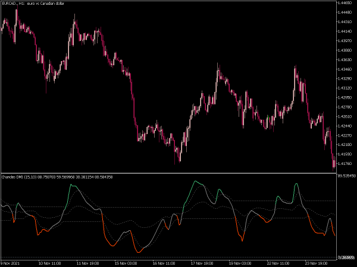Click the 1.42440 price axis label

(345, 126)
